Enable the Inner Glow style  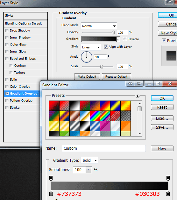pos(7,52)
